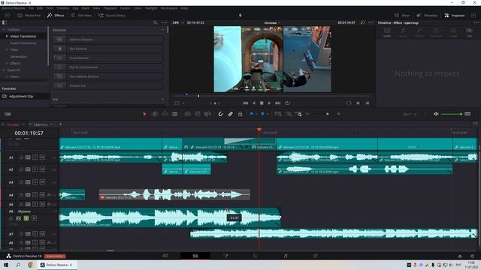Choose the Trim Edit mode tool
This screenshot has height=270, width=481.
155,114
